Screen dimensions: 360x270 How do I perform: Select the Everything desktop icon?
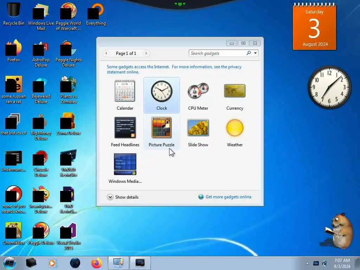(96, 14)
